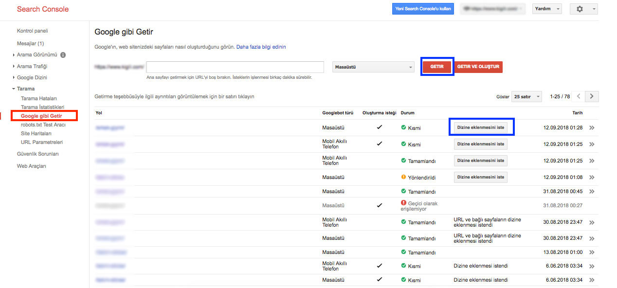This screenshot has width=617, height=288.
Task: Select Tarama Hataları in the sidebar
Action: (x=39, y=98)
